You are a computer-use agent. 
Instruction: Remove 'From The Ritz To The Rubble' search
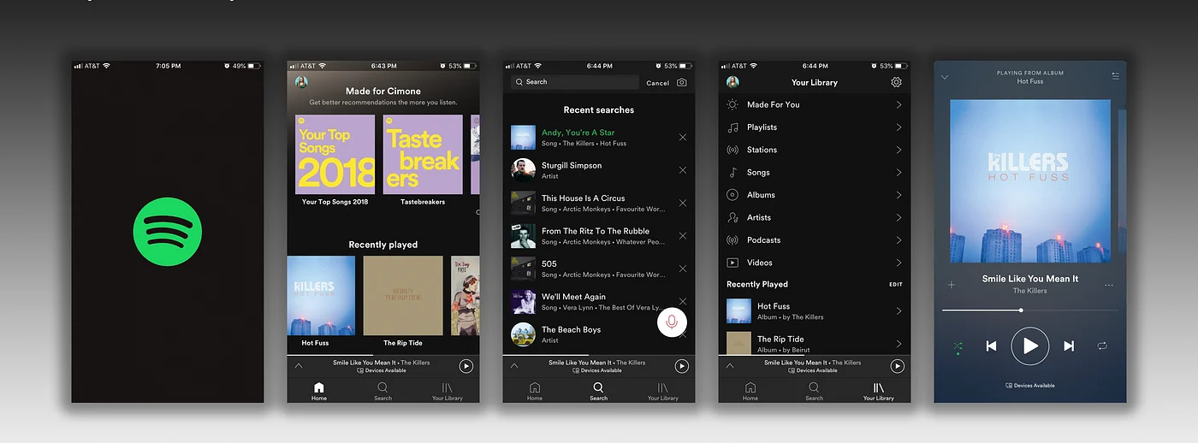(x=683, y=236)
